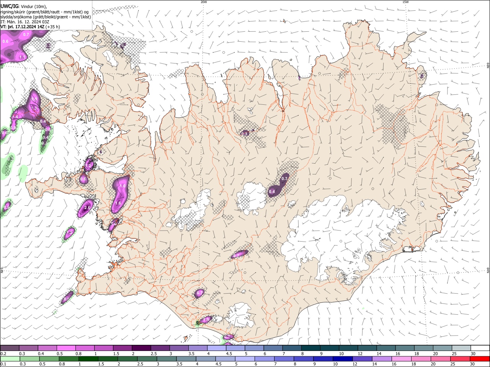Image resolution: width=490 pixels, height=367 pixels.
Task: Click the 'VT: þri. 17.12.2024 14Z (+35 h)' line
Action: pyautogui.click(x=30, y=27)
